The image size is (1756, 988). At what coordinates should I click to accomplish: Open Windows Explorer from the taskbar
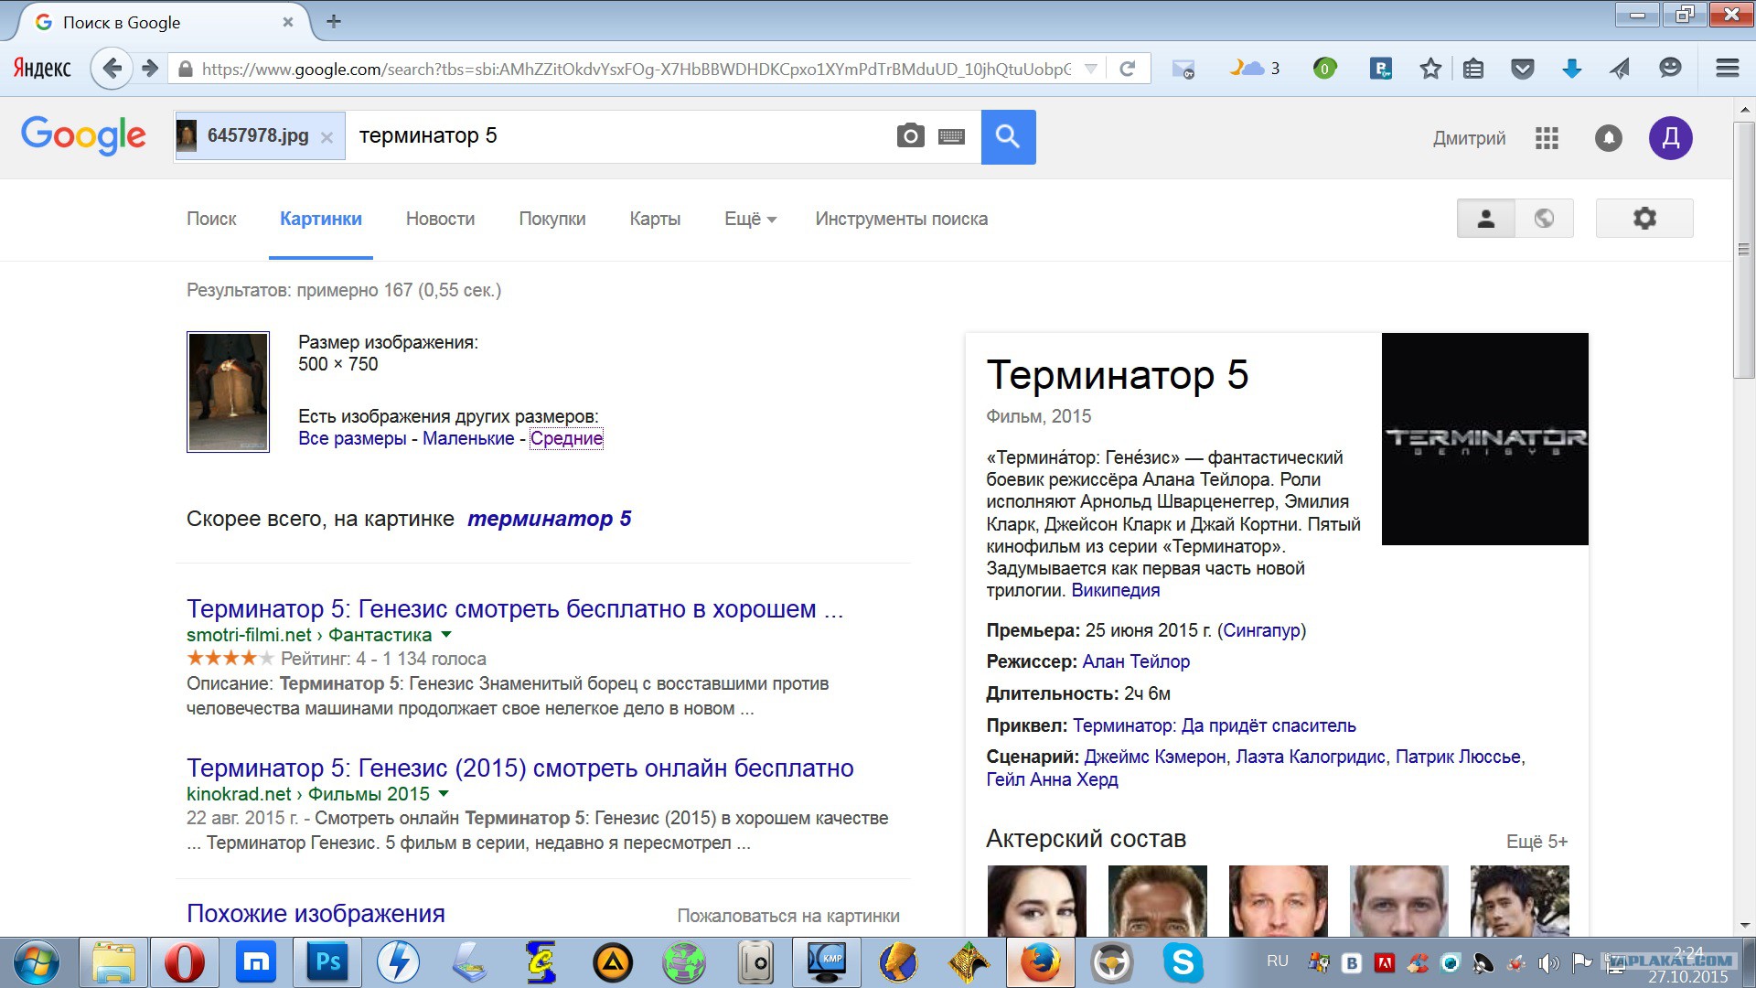(x=112, y=962)
